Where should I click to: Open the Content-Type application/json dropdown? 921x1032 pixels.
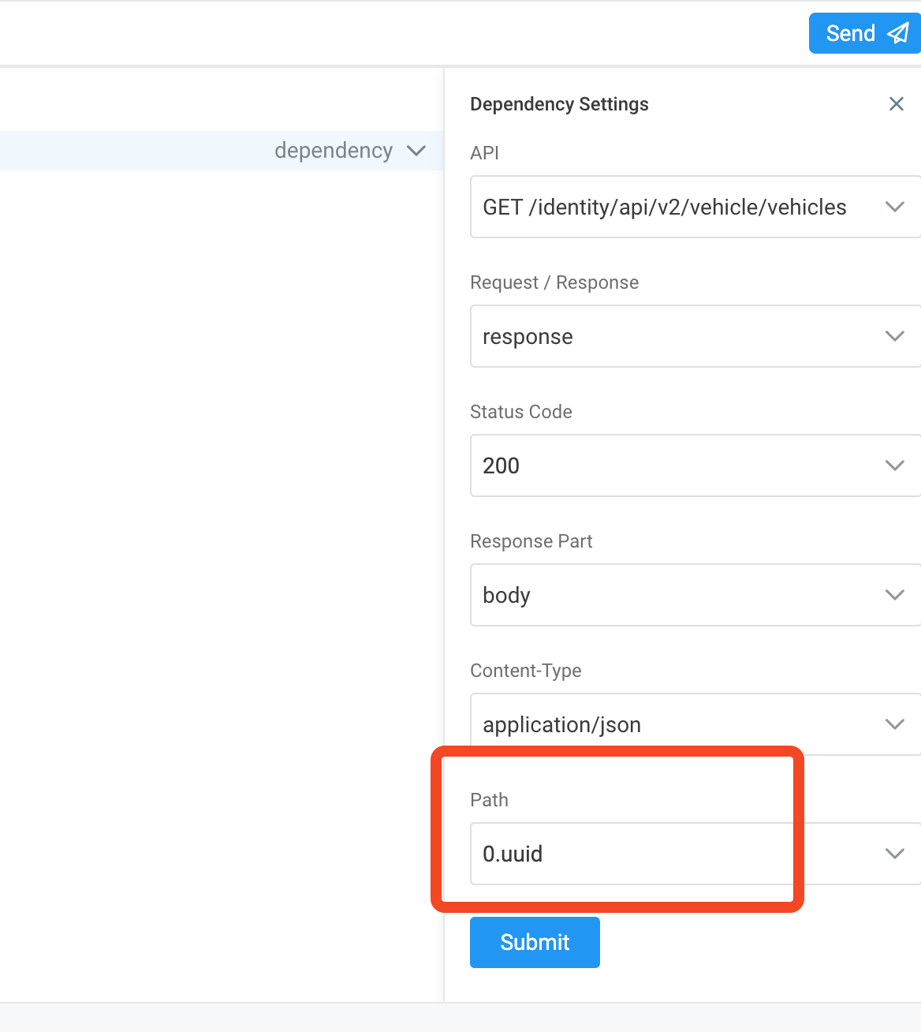tap(695, 724)
